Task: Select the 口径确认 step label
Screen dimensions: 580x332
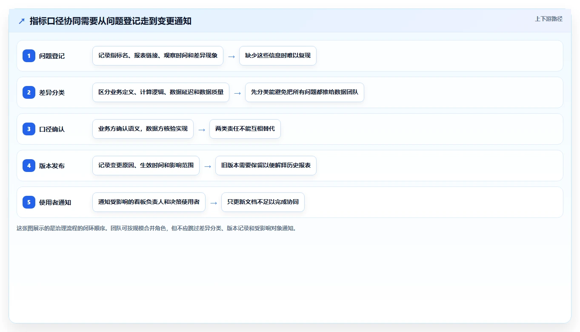Action: [x=52, y=129]
